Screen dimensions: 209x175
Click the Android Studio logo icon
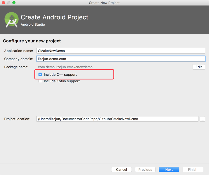[12, 20]
